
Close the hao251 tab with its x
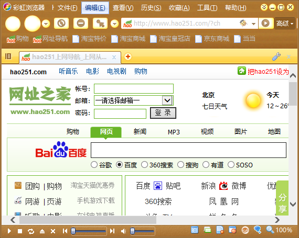(114, 57)
